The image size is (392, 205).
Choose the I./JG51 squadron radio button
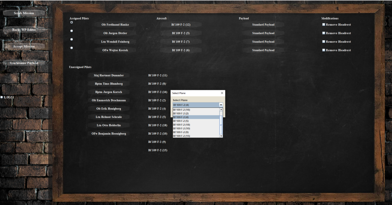[x=2, y=97]
